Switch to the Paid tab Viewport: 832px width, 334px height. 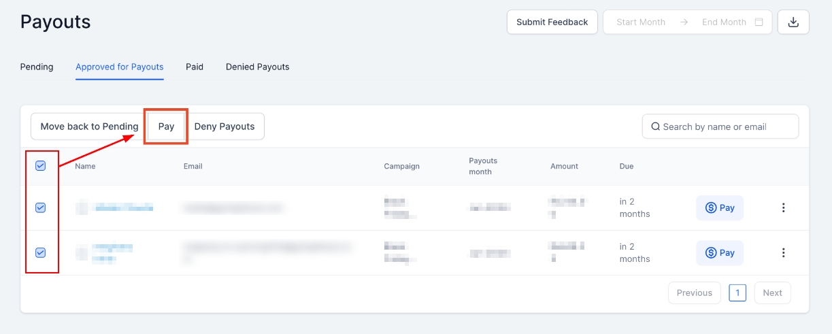(195, 67)
